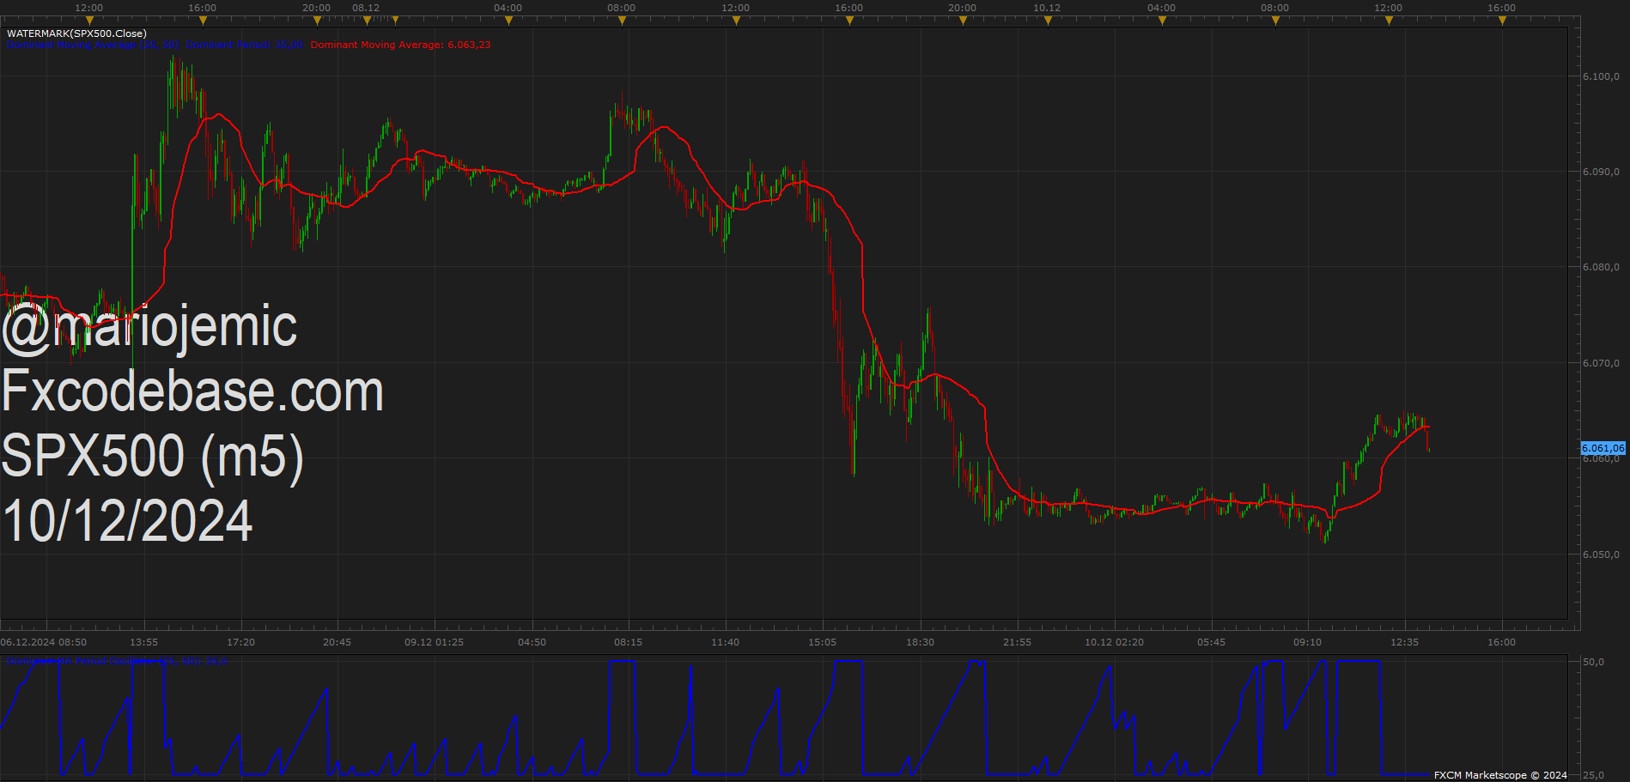1630x782 pixels.
Task: Click the 09:10 time axis label
Action: (1308, 642)
